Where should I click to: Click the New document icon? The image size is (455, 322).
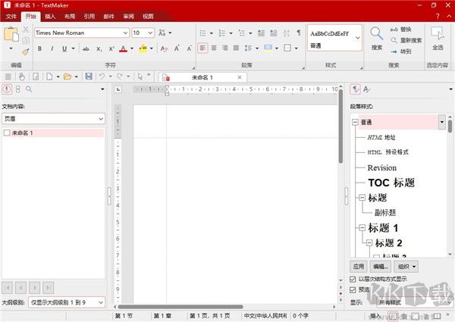click(x=49, y=77)
